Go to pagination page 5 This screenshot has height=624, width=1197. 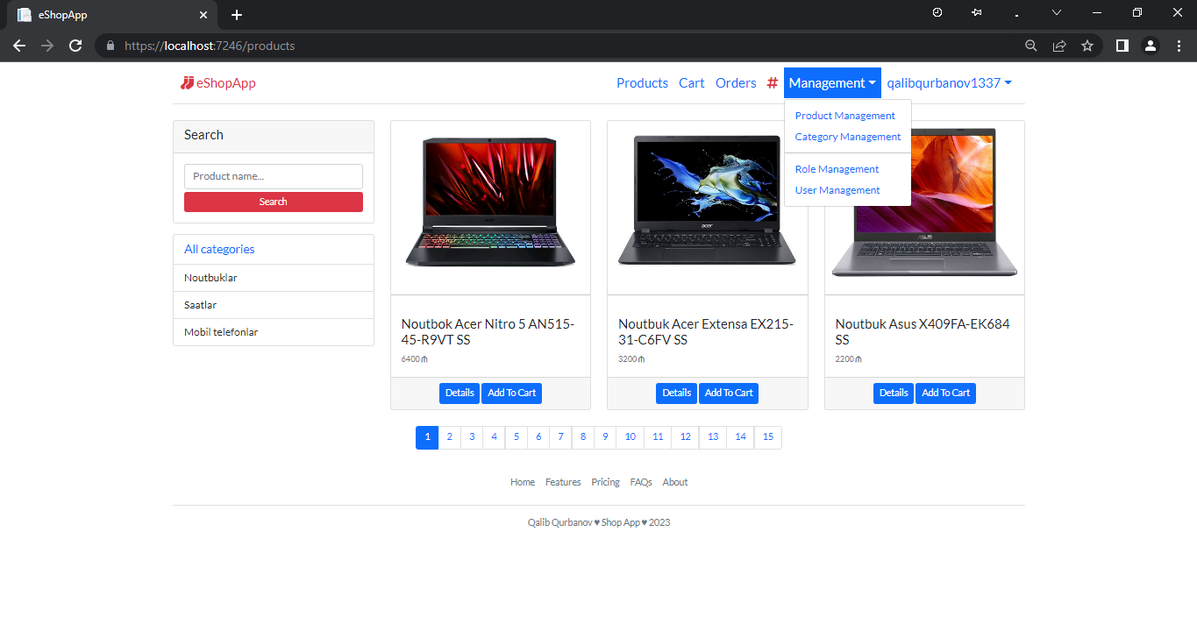pos(517,437)
